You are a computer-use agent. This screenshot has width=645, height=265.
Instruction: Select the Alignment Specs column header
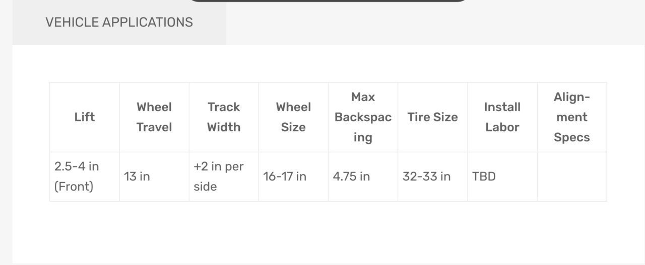(572, 117)
